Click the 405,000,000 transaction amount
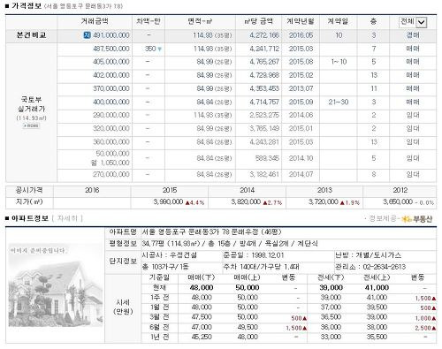This screenshot has width=442, height=349. (x=111, y=62)
